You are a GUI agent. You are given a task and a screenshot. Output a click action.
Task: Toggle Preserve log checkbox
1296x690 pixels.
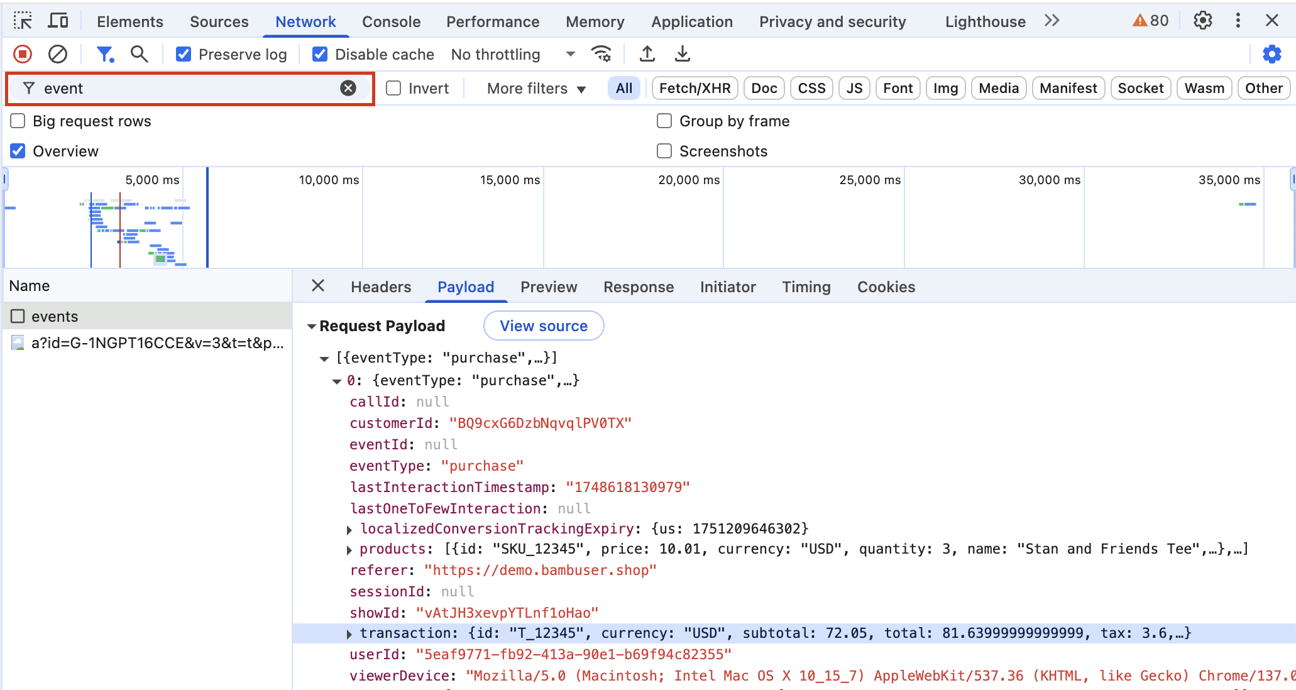point(184,54)
